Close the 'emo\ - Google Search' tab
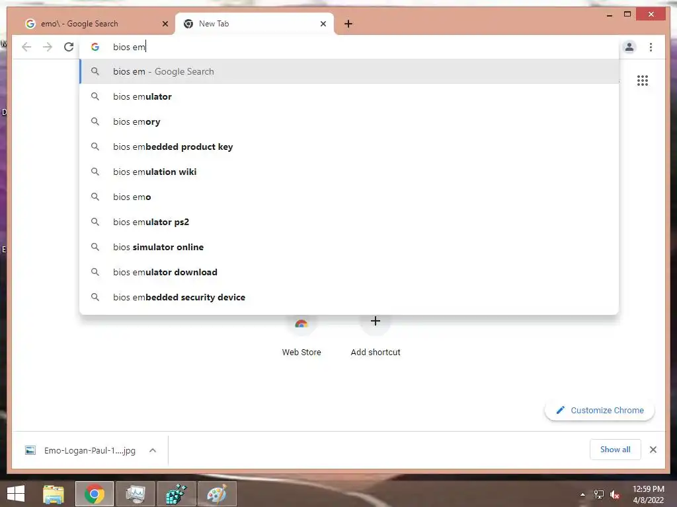 pos(165,24)
